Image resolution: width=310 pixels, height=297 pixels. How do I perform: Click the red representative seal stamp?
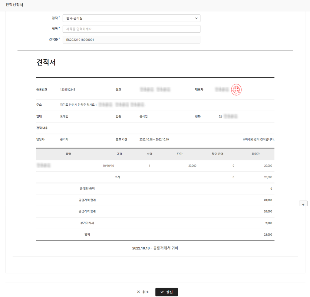pyautogui.click(x=236, y=90)
